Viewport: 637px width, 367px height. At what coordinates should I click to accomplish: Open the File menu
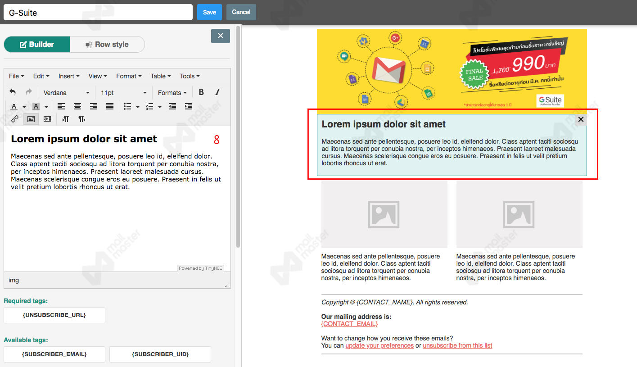[x=16, y=76]
